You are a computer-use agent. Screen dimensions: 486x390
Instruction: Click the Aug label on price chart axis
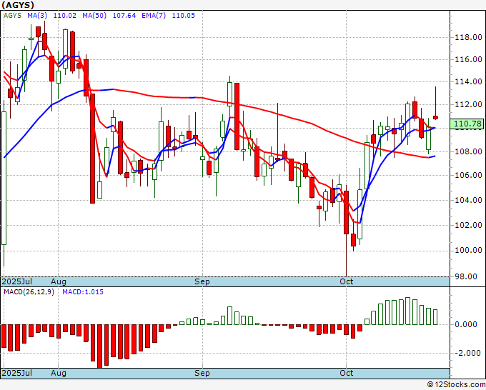59,282
